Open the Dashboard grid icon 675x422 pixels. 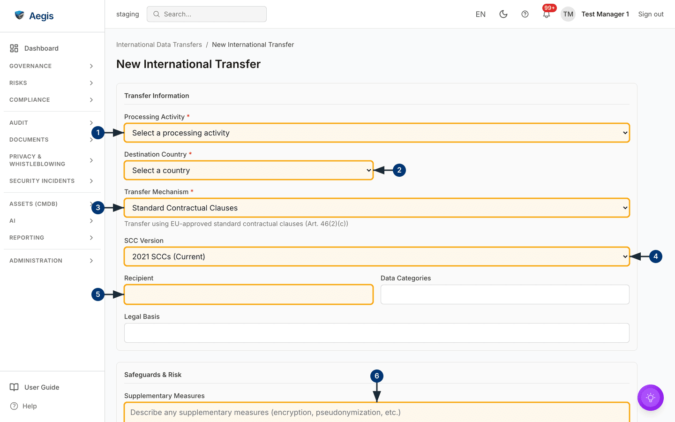point(14,48)
